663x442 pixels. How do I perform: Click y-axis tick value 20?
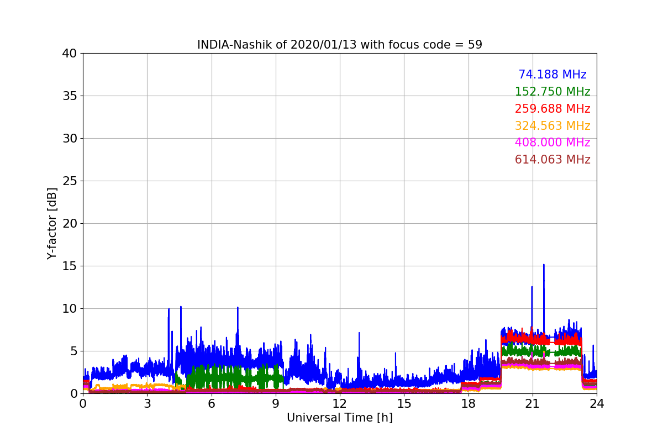(x=70, y=224)
